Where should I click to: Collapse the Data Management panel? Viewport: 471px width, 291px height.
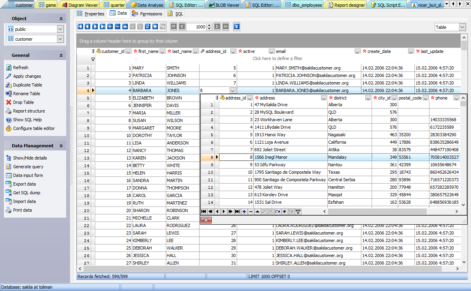pos(62,146)
